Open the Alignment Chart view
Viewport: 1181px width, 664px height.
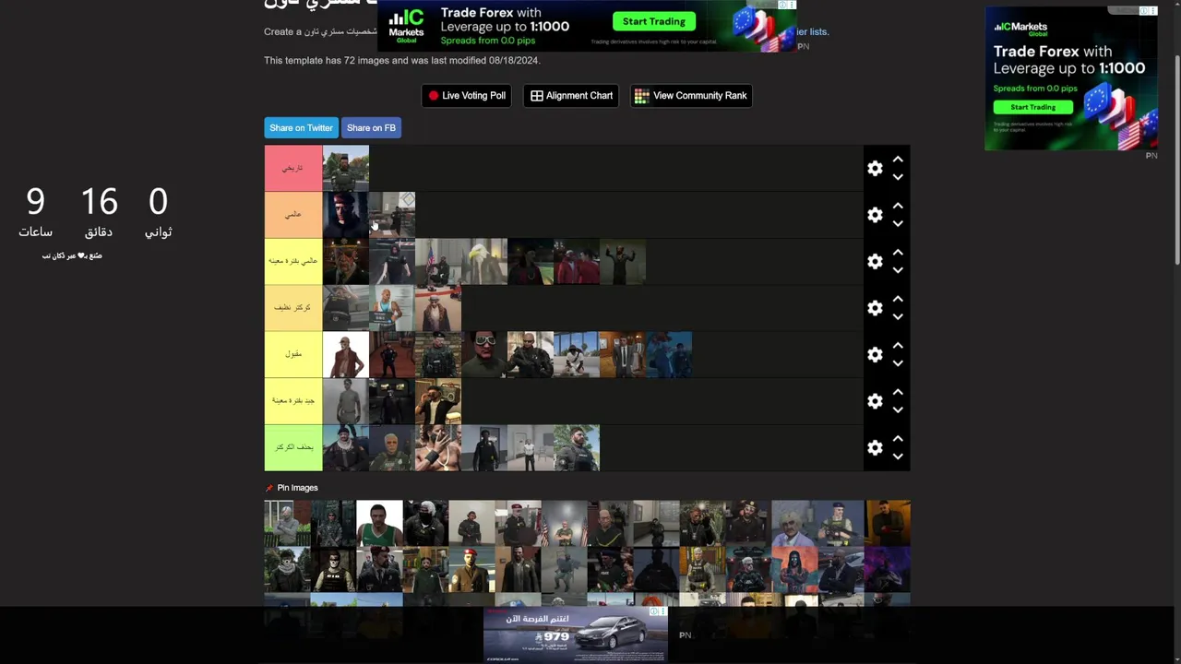(571, 96)
